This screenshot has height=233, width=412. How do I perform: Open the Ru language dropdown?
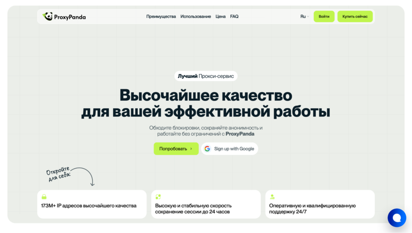(x=305, y=16)
